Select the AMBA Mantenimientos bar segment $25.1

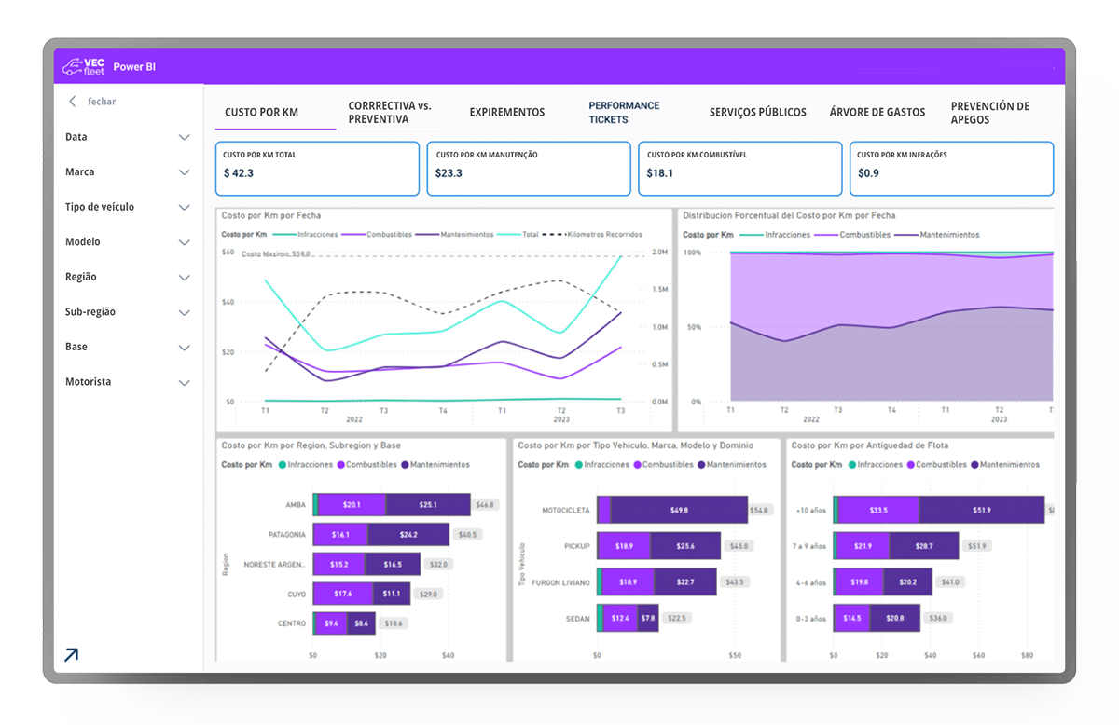[x=428, y=505]
